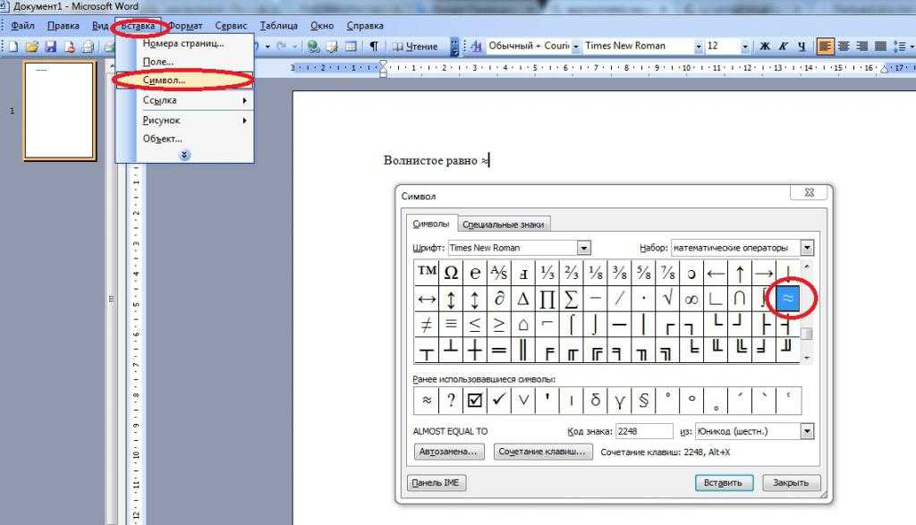916x525 pixels.
Task: Click the Вставить button
Action: 723,483
